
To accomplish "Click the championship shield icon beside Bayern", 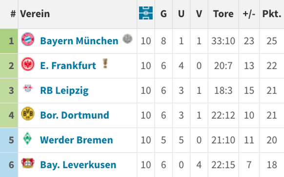I will click(127, 38).
